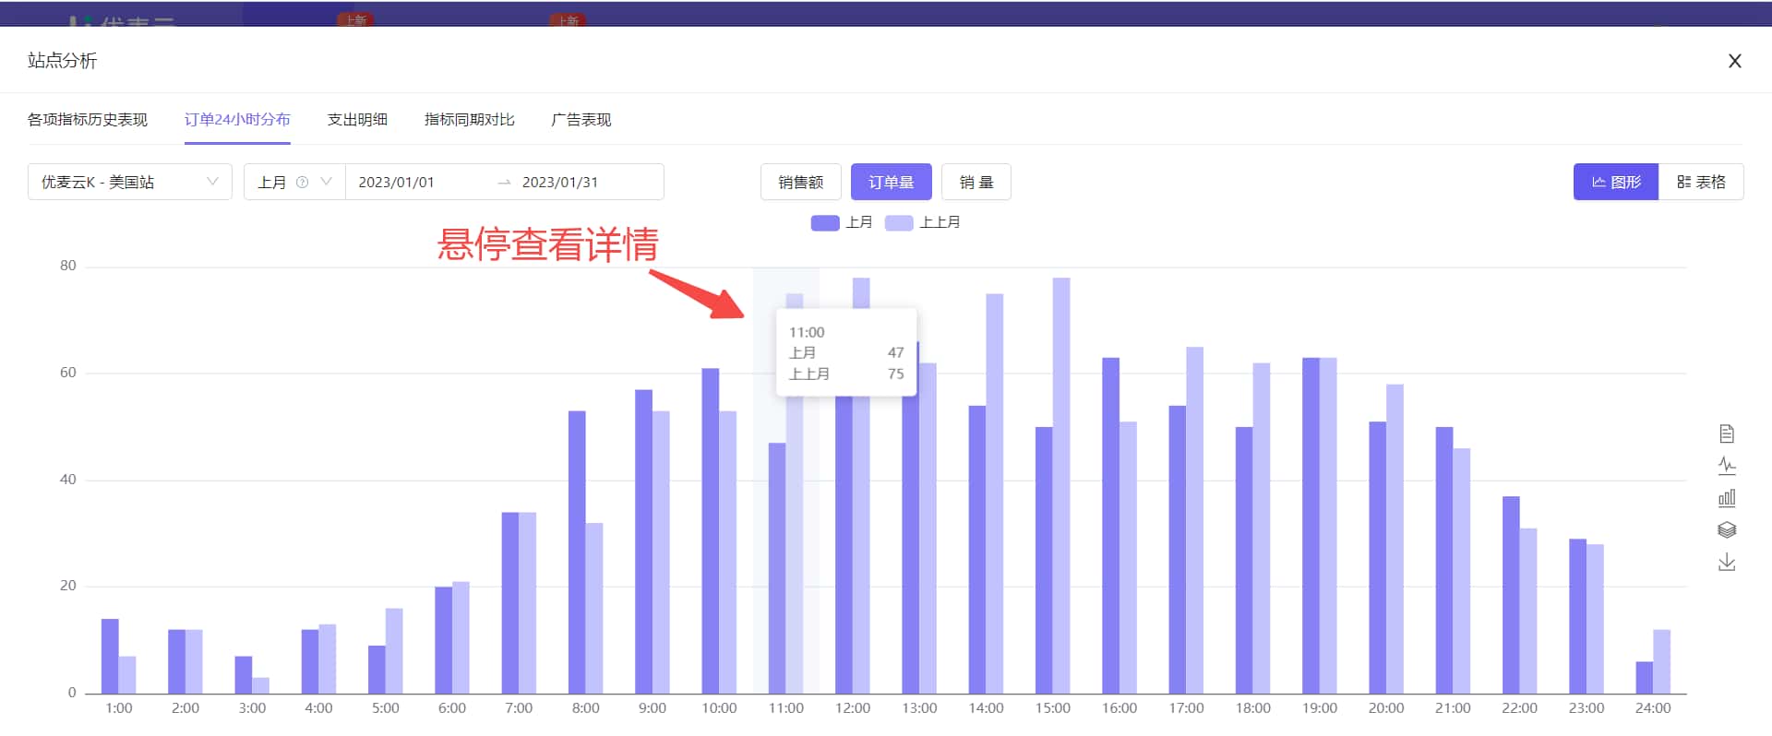
Task: Select the 订单24小时分布 tab
Action: [x=237, y=120]
